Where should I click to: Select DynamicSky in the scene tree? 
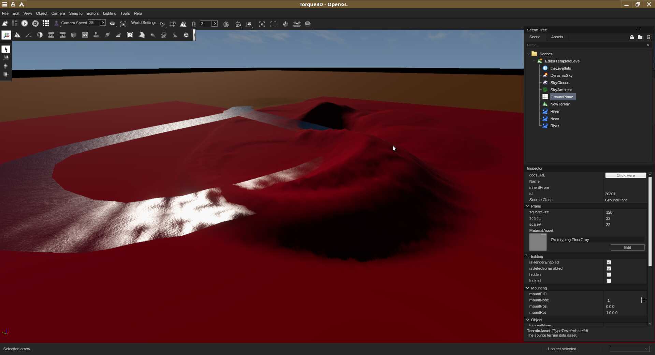pos(561,75)
